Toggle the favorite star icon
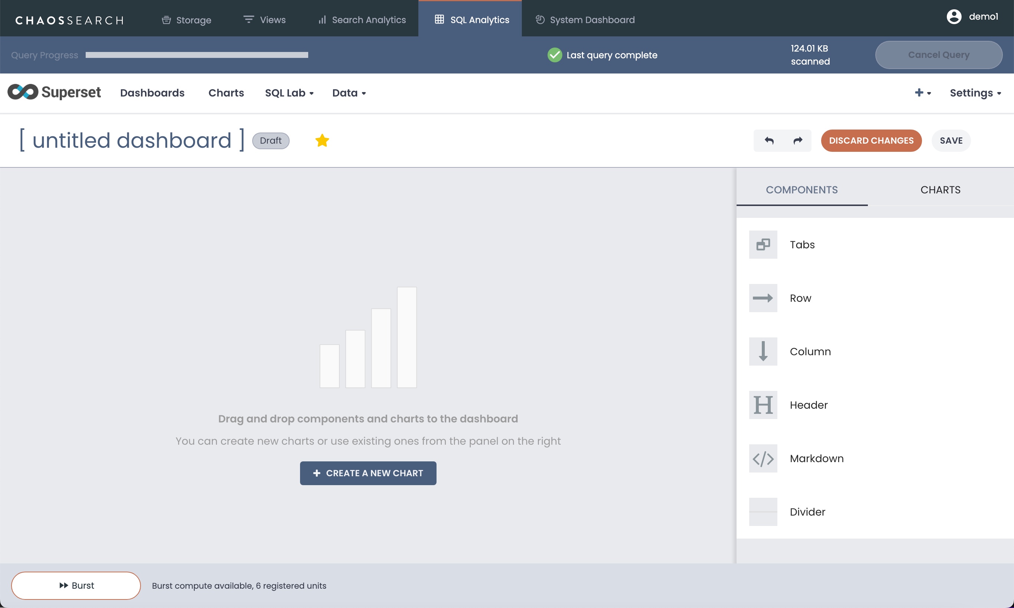 [322, 141]
